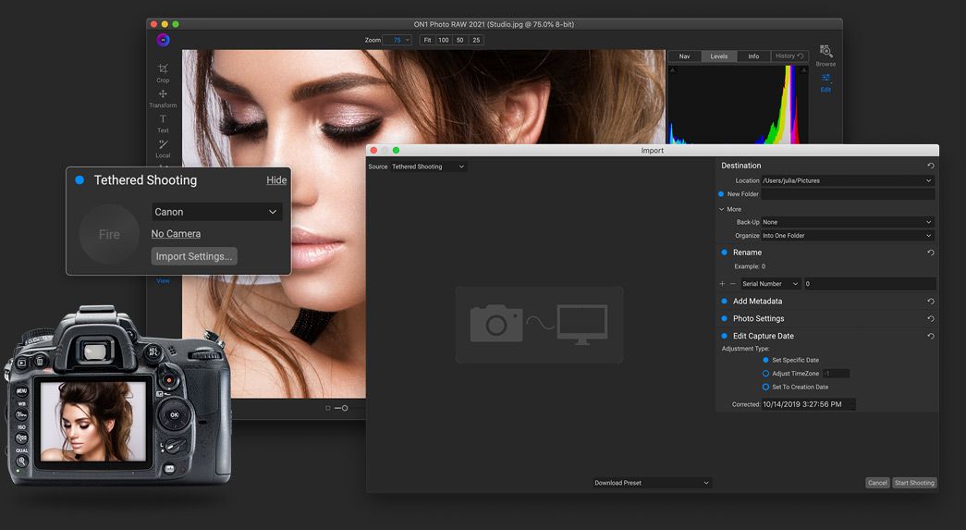Click the Start Shooting button
Viewport: 966px width, 530px height.
(914, 483)
